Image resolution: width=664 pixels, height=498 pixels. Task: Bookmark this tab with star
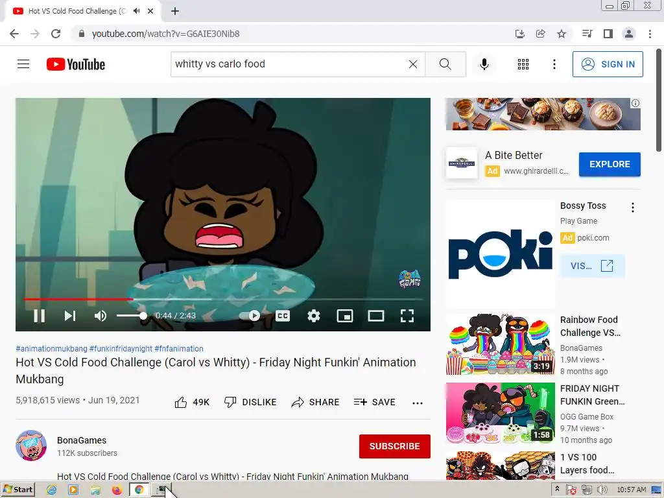(562, 34)
